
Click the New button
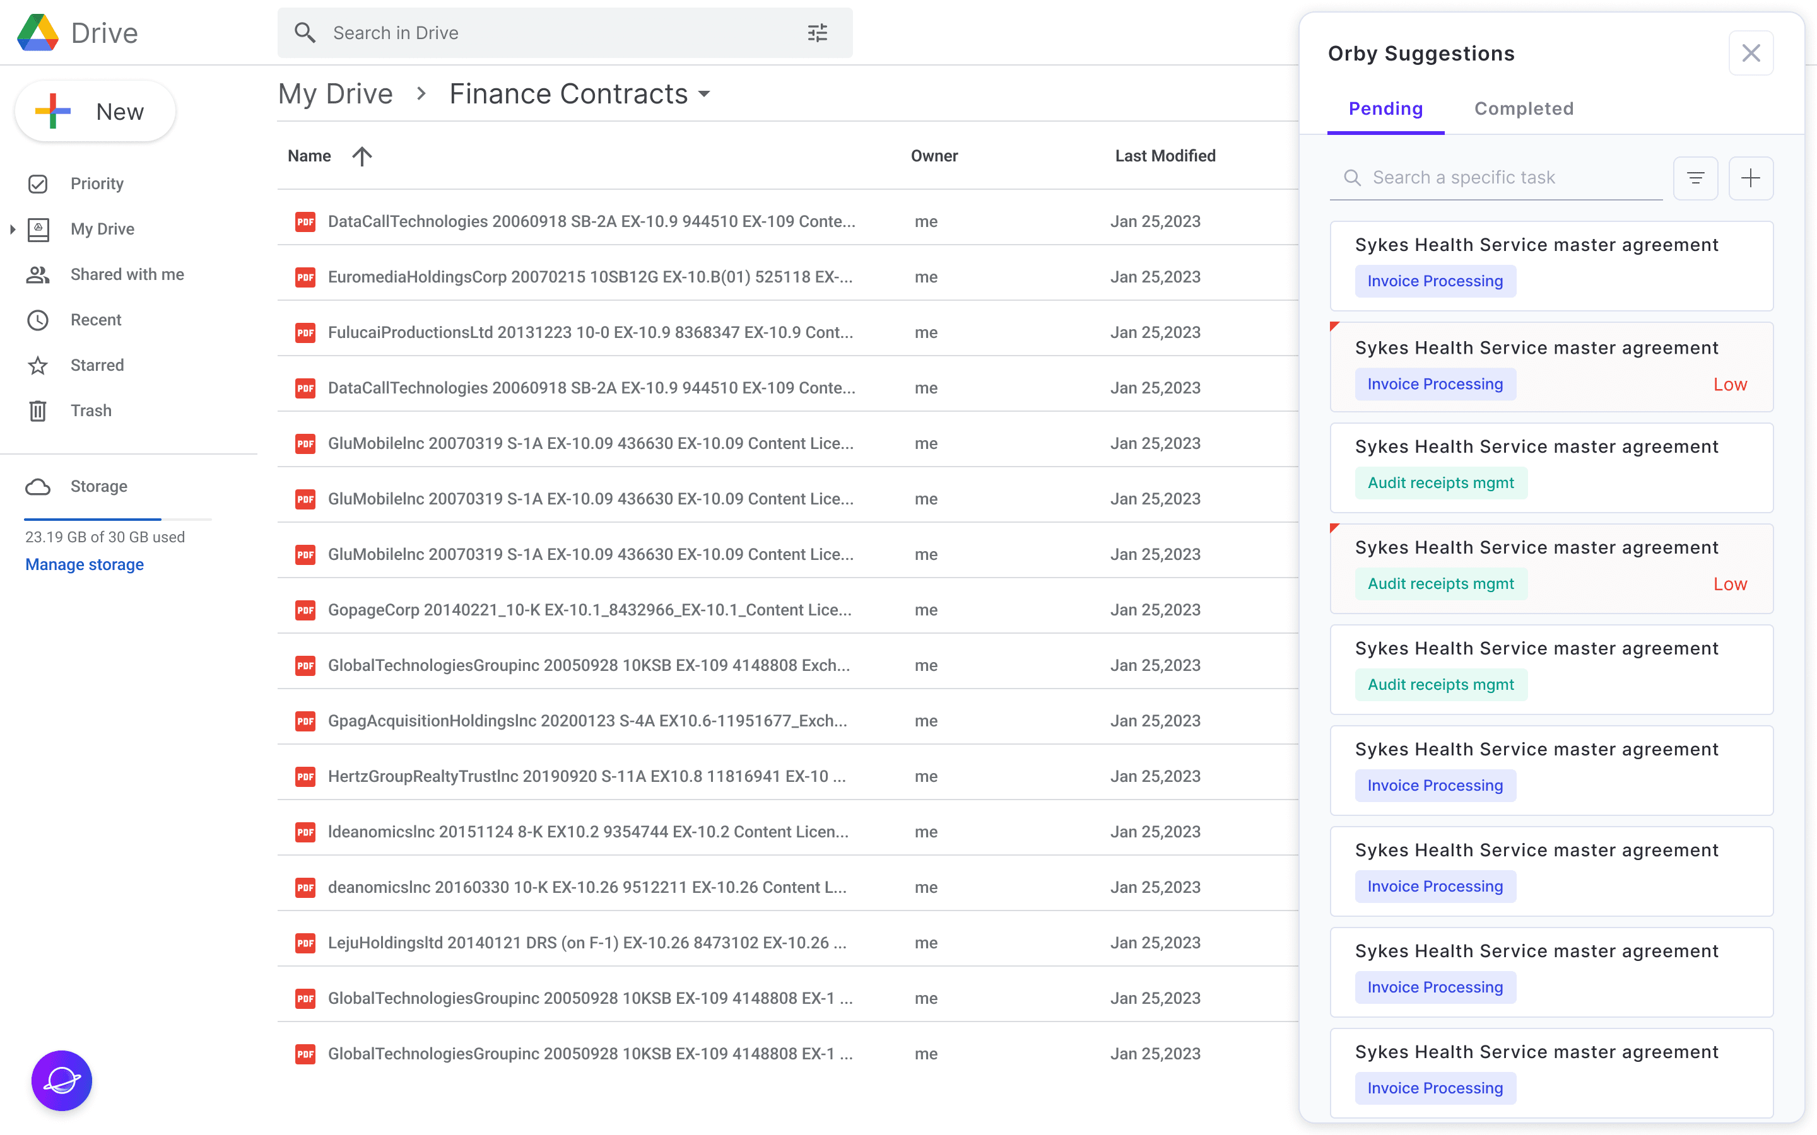point(95,111)
